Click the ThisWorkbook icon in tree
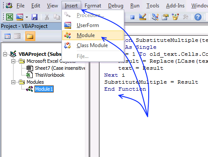Image resolution: width=208 pixels, height=157 pixels. pos(30,75)
